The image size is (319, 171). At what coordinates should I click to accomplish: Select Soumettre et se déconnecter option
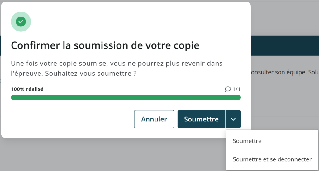tap(272, 159)
